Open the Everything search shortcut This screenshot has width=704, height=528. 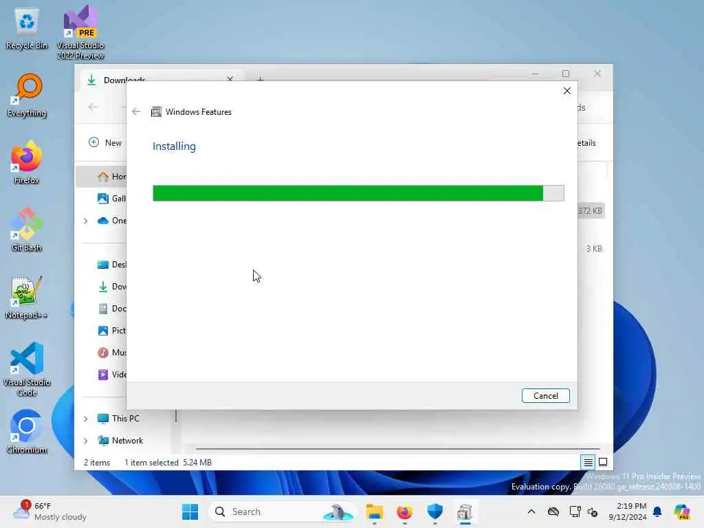click(x=27, y=96)
